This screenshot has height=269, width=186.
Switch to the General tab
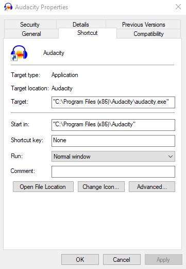pyautogui.click(x=31, y=34)
